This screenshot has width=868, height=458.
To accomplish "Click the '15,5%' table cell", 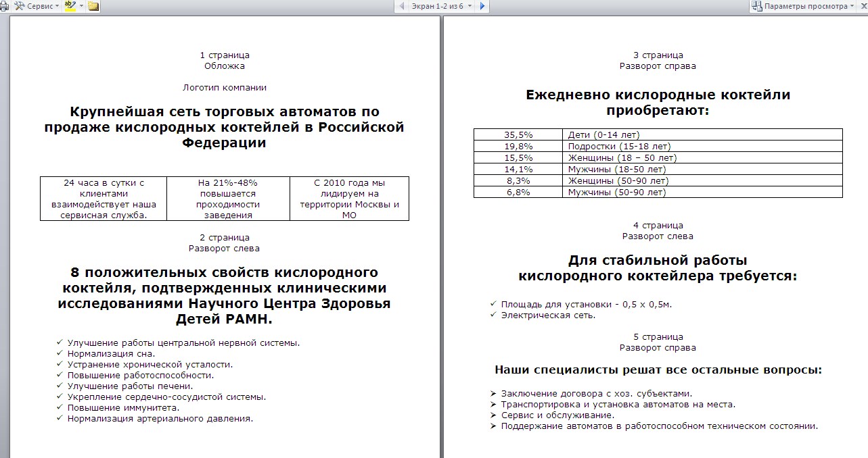I will [x=518, y=157].
